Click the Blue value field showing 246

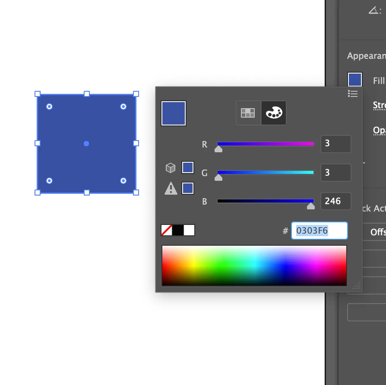point(335,201)
